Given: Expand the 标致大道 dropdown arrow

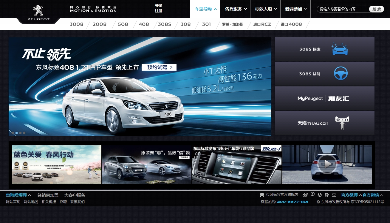Looking at the screenshot, I should coord(276,9).
